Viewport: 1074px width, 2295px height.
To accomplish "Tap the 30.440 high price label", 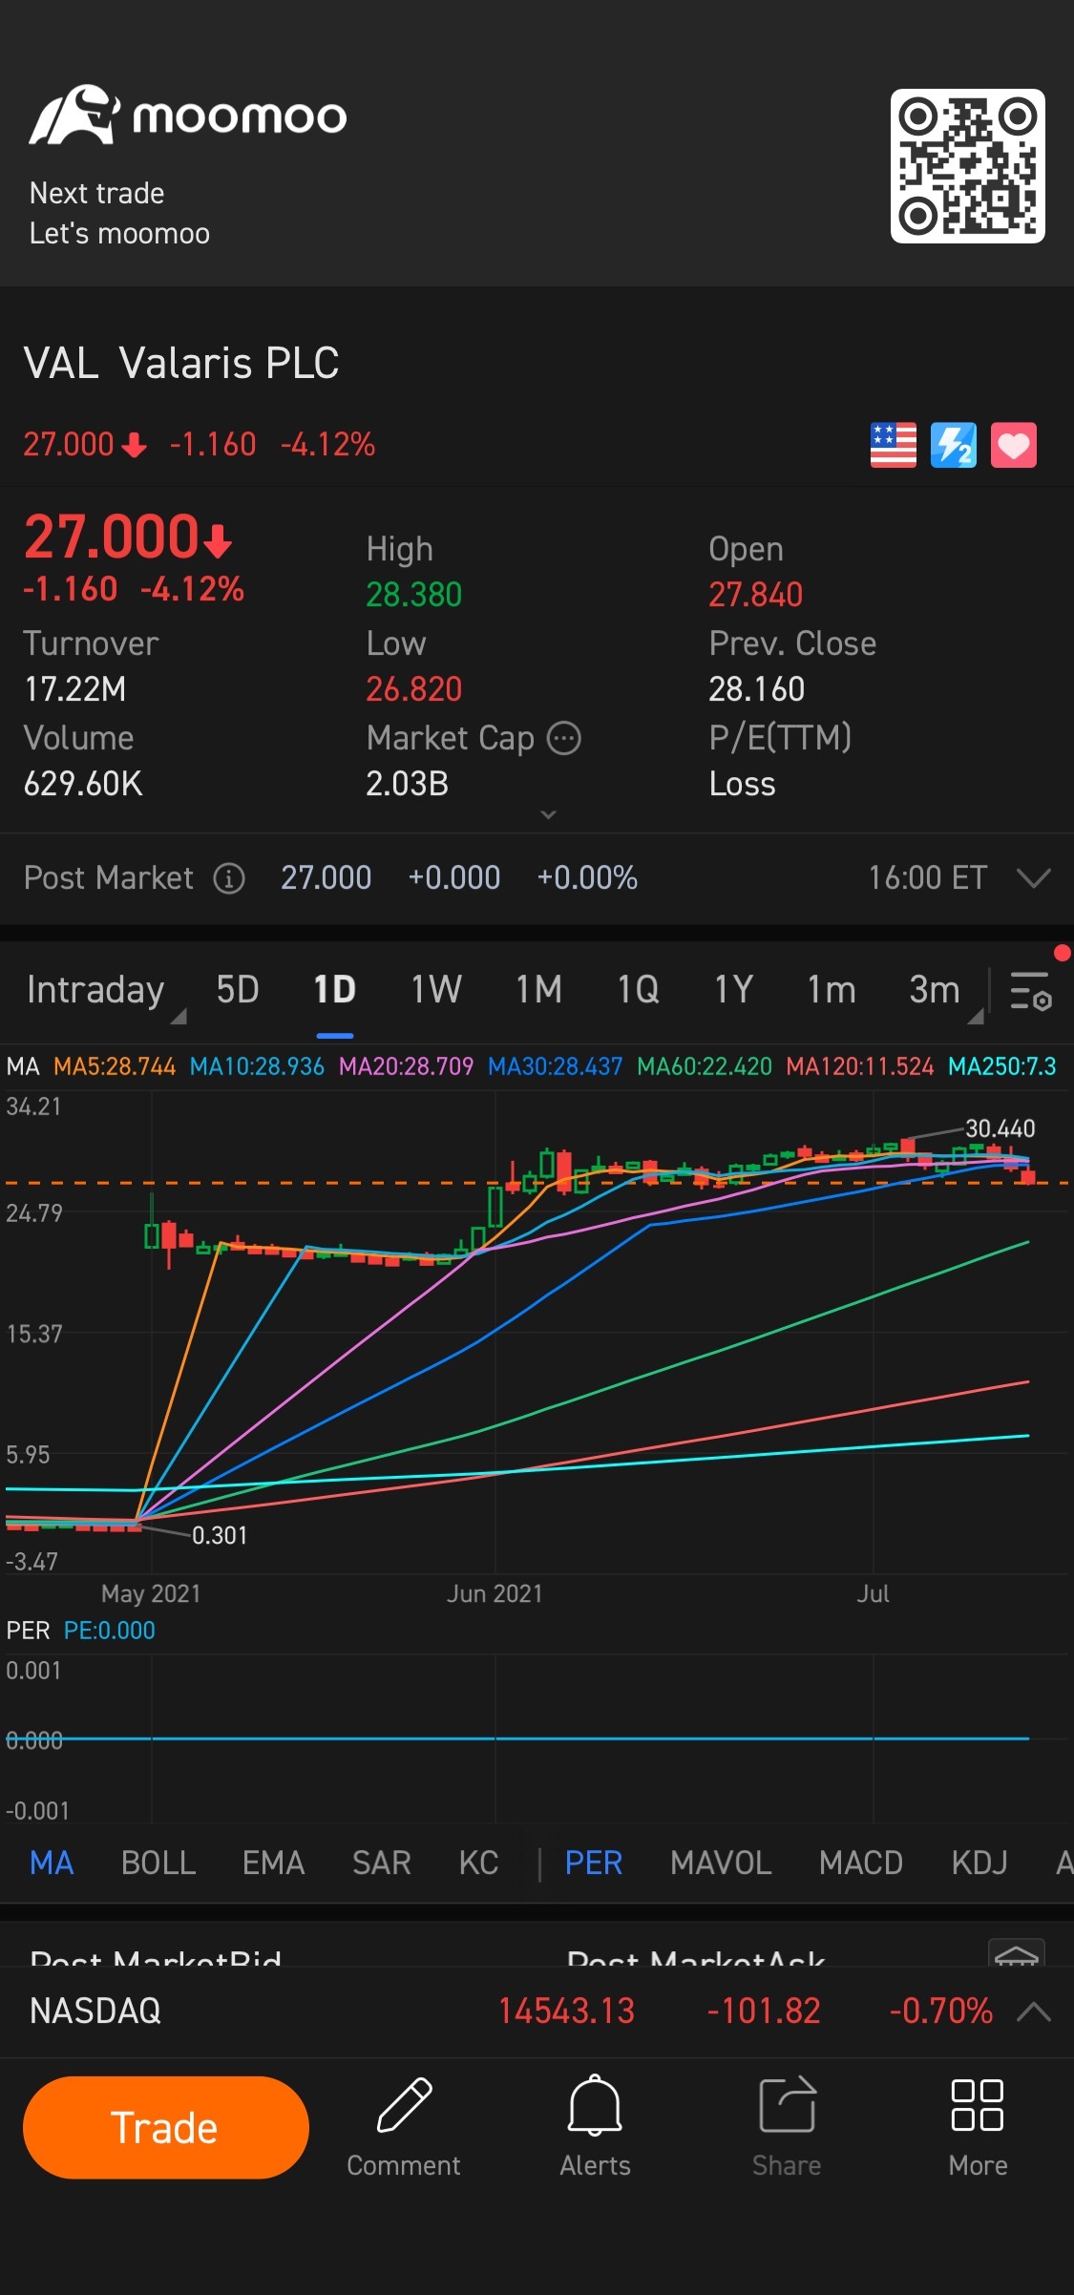I will [x=1000, y=1128].
